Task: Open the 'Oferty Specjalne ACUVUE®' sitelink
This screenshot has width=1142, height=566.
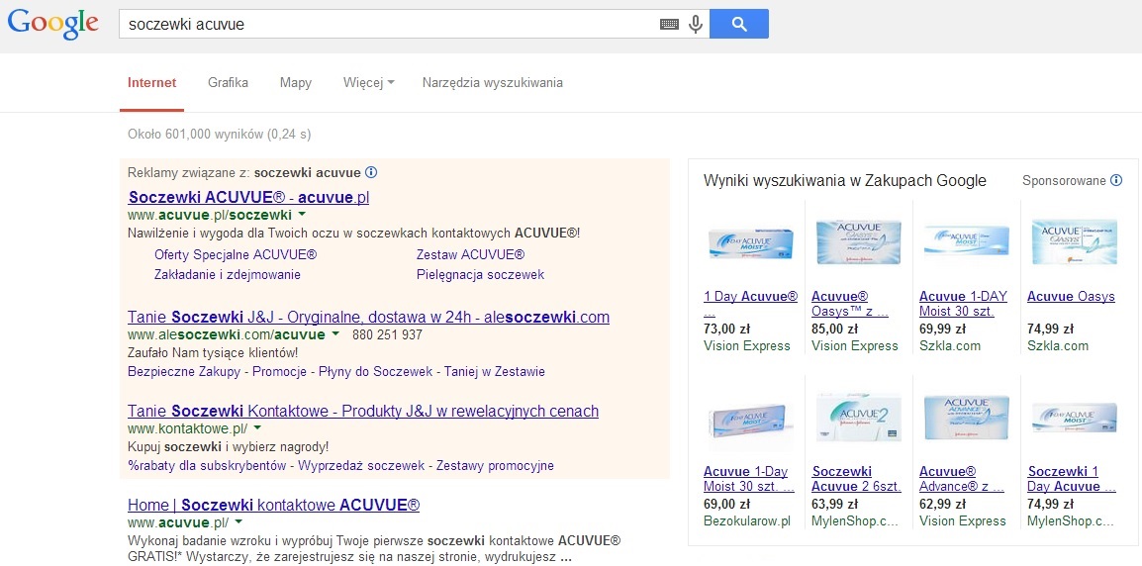Action: pos(236,255)
